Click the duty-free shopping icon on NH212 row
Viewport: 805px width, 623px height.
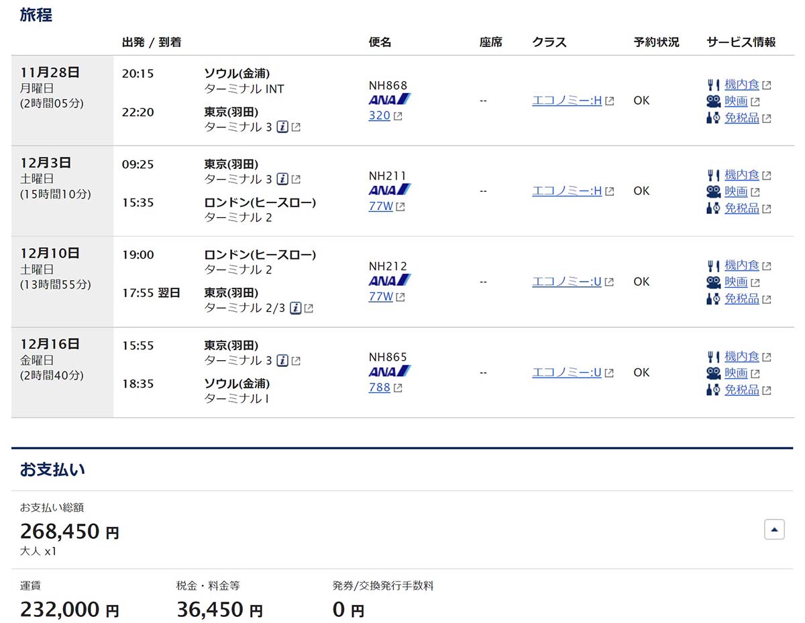click(713, 299)
